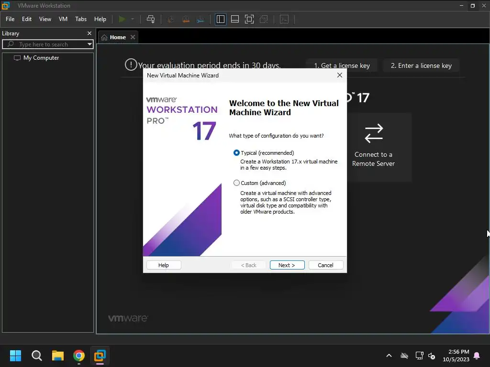Click the green Power On play icon
The height and width of the screenshot is (367, 490).
(x=122, y=19)
